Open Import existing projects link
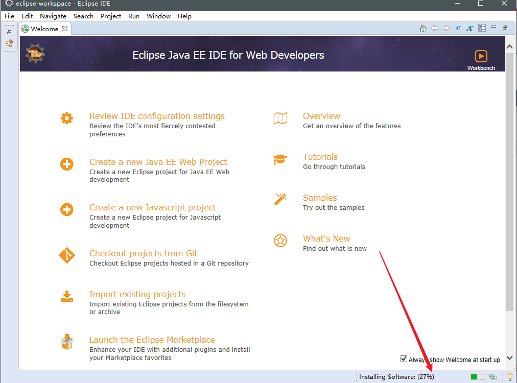Viewport: 517px width, 383px height. pyautogui.click(x=137, y=294)
